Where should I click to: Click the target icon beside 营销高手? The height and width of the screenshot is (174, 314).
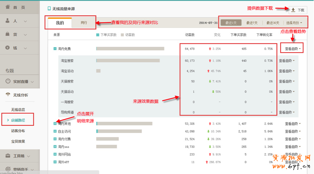(x=8, y=169)
